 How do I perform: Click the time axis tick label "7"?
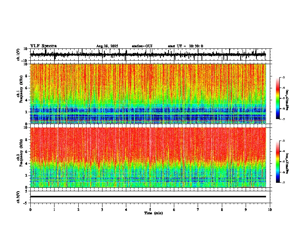[x=198, y=210]
